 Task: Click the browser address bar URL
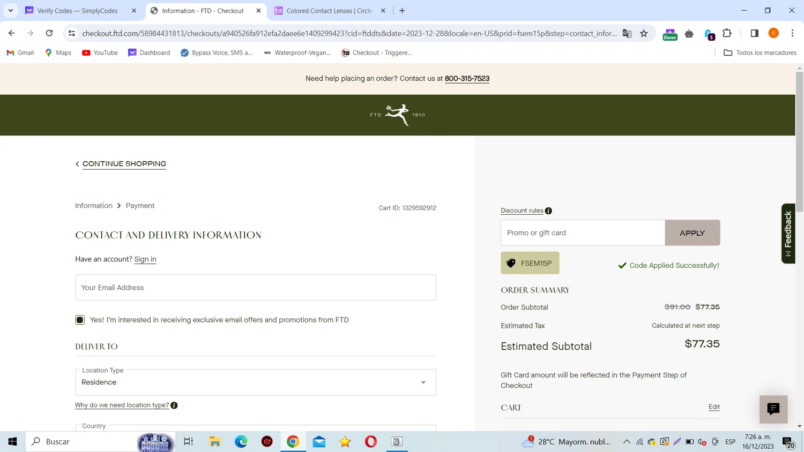tap(349, 33)
